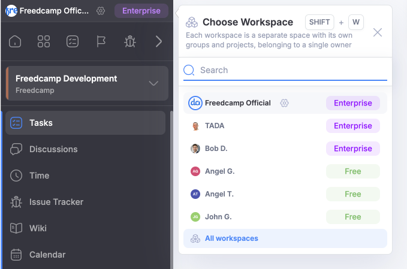Click the JG avatar circle

click(x=195, y=217)
